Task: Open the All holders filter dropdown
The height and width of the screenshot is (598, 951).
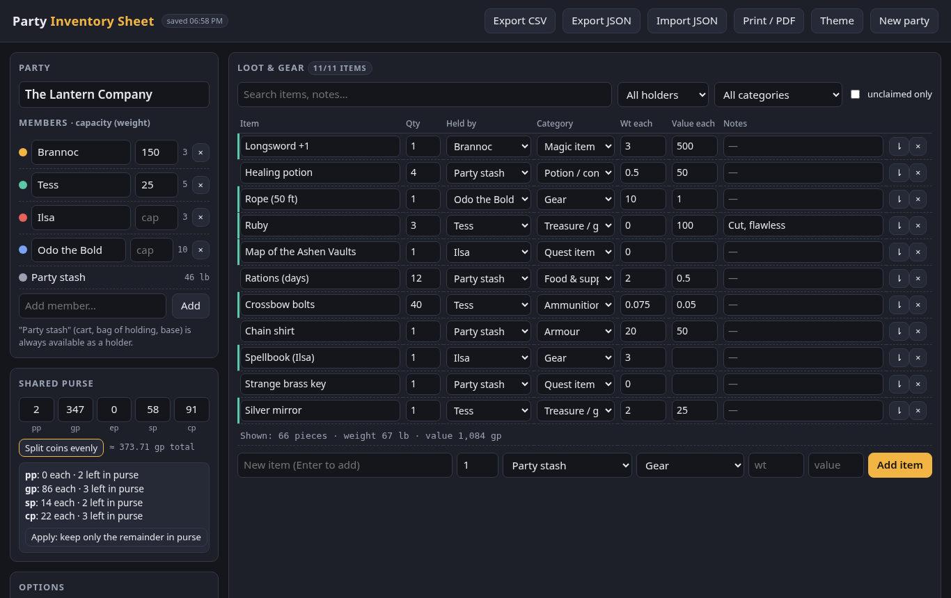Action: tap(663, 95)
